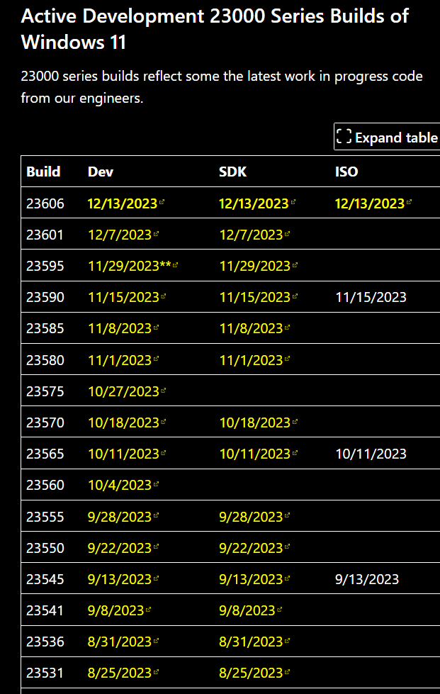
Task: Open Dev 9/13/2023 link for build 23545
Action: [120, 579]
